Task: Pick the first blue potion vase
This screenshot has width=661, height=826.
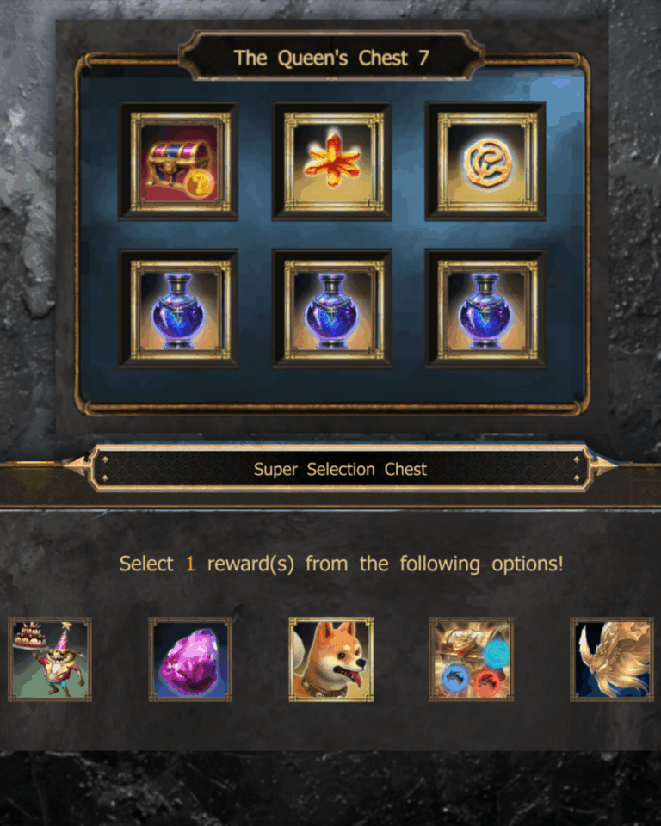Action: 180,310
